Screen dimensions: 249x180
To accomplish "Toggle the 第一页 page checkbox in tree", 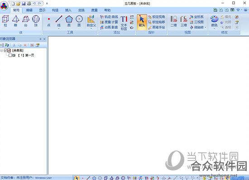I will click(10, 55).
